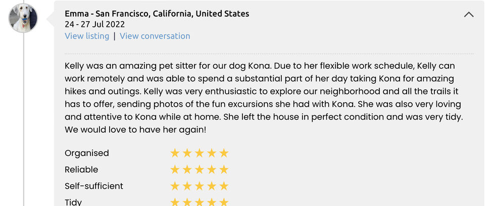Open the View conversation link
This screenshot has height=206, width=495.
[155, 36]
